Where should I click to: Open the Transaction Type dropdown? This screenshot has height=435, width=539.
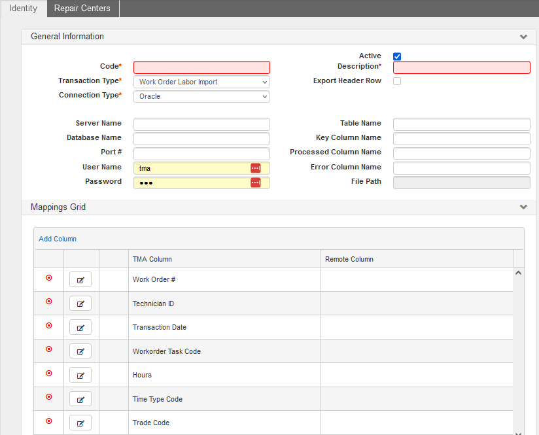click(x=201, y=82)
